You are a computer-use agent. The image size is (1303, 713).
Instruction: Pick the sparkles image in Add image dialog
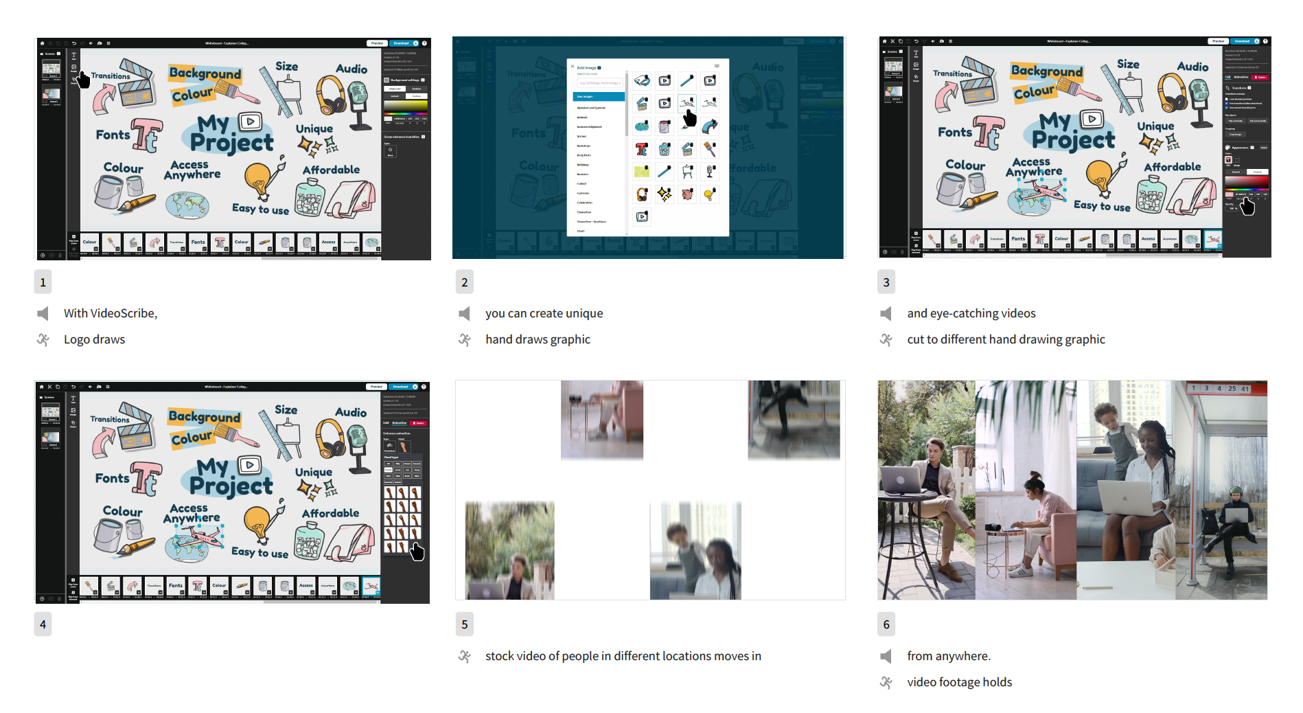pyautogui.click(x=665, y=194)
